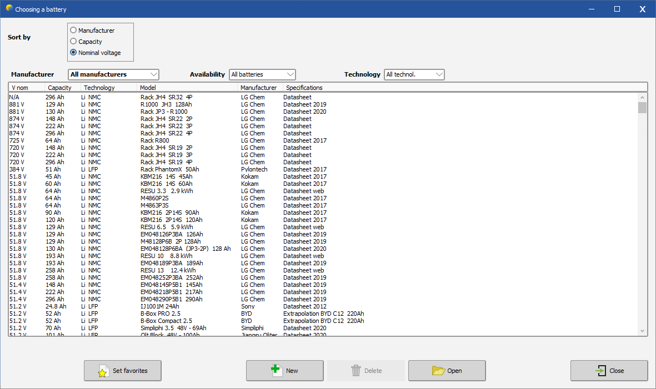Click the New battery button

click(285, 371)
